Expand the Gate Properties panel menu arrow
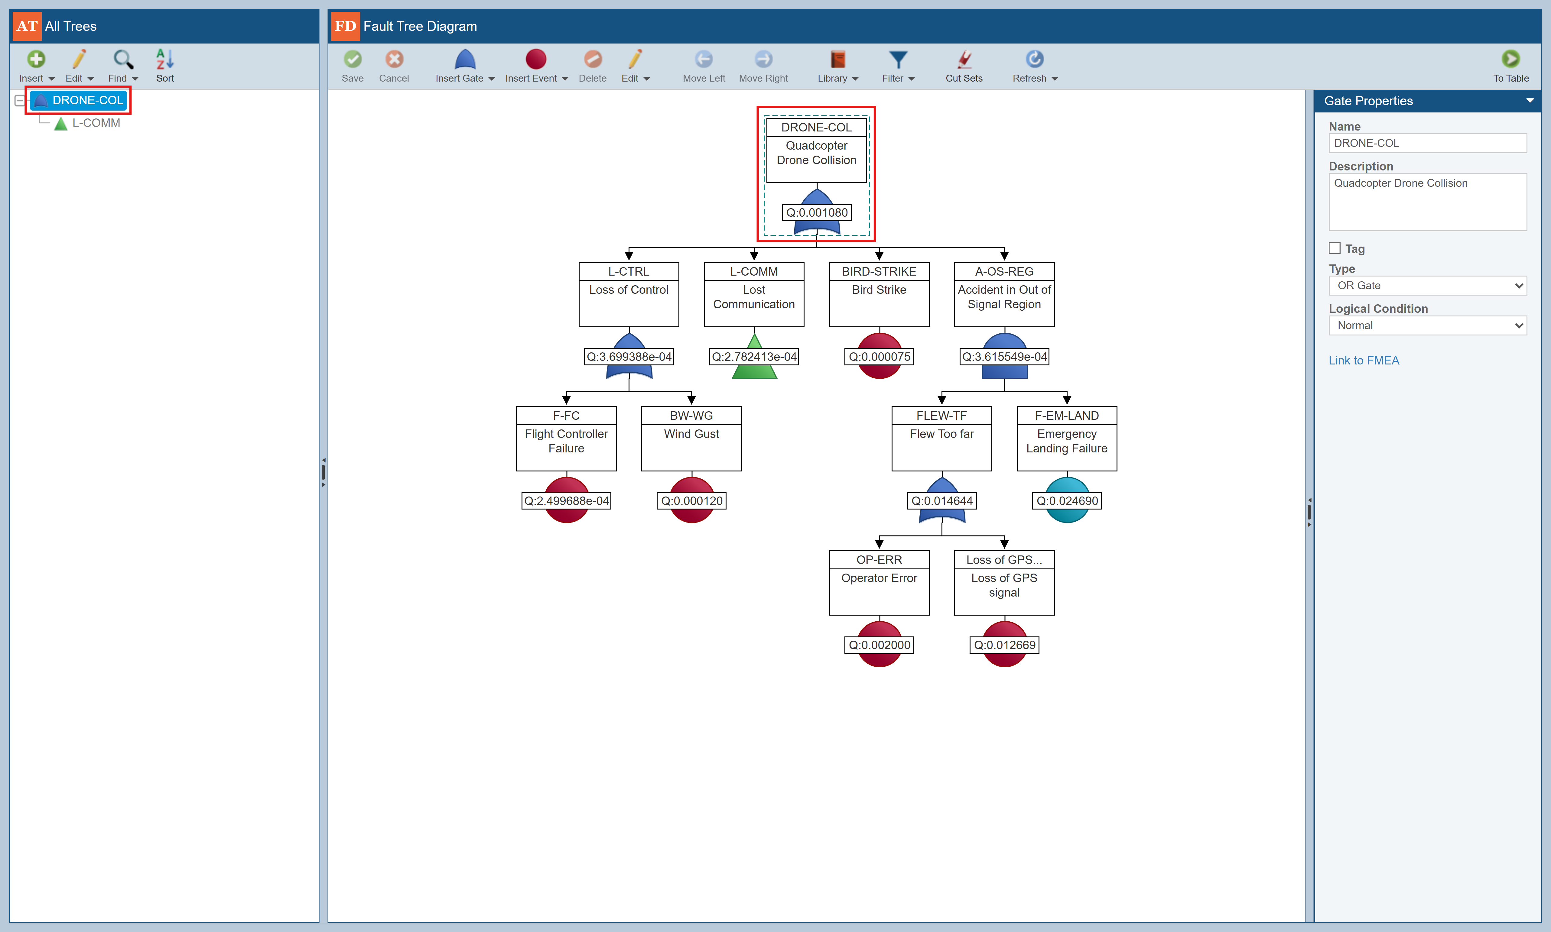Viewport: 1551px width, 932px height. tap(1530, 101)
